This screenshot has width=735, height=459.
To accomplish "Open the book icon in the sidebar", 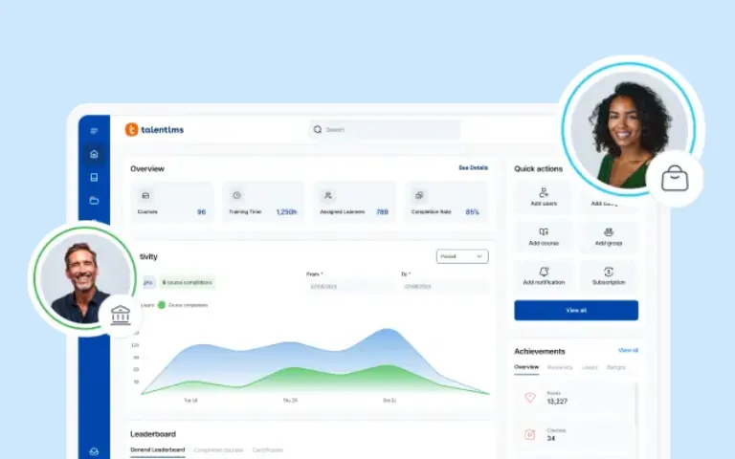I will 94,177.
